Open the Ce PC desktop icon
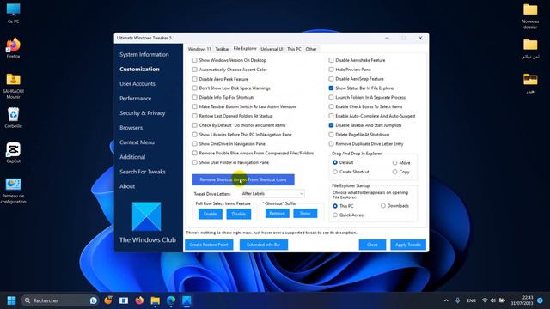The width and height of the screenshot is (550, 309). pos(13,13)
